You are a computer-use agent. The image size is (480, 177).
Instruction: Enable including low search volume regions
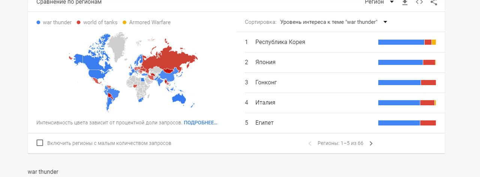(x=40, y=143)
